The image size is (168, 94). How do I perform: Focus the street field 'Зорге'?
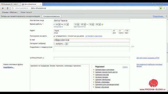tap(83, 31)
